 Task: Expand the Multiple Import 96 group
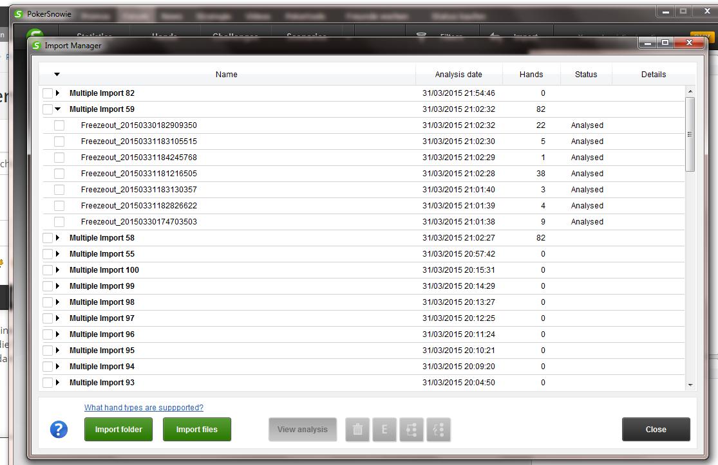(58, 334)
